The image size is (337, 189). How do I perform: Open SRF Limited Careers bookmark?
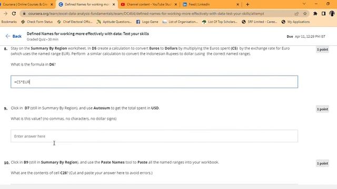pos(259,22)
